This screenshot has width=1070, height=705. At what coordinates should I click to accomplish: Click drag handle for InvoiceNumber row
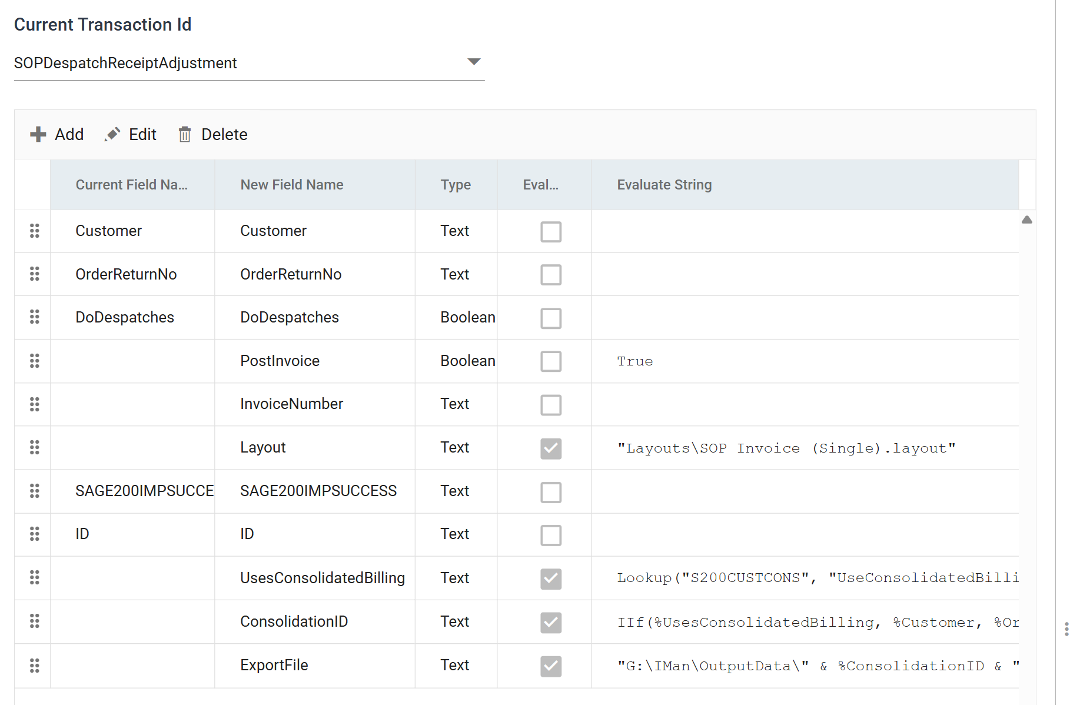pos(35,404)
